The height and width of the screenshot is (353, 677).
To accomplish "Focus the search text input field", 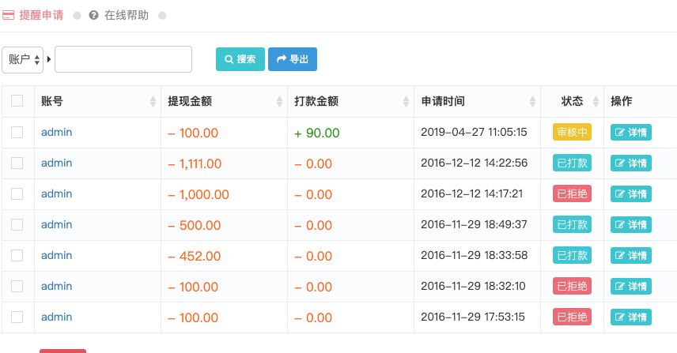I will point(123,59).
